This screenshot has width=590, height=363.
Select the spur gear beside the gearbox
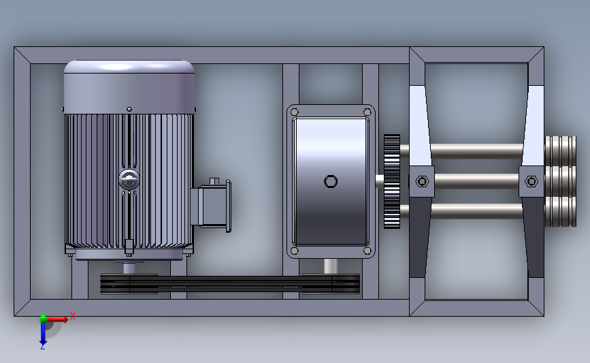coord(392,181)
